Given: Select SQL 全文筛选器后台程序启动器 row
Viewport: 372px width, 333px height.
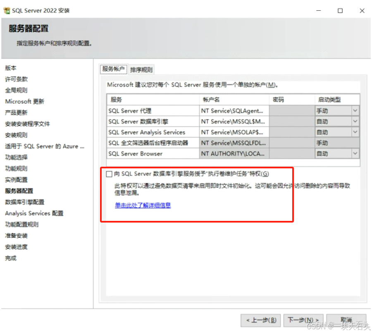Looking at the screenshot, I should tap(153, 143).
